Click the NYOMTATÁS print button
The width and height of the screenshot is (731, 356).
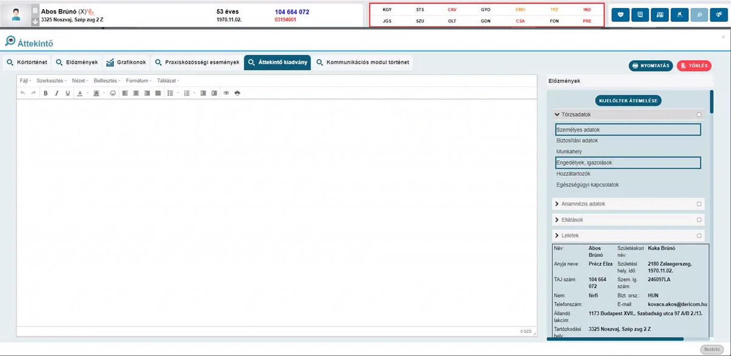[651, 66]
